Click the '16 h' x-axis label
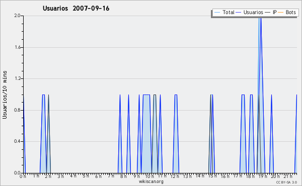302x186 pixels. [x=225, y=176]
